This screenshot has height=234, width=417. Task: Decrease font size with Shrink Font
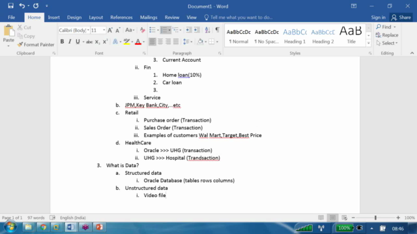click(x=118, y=31)
